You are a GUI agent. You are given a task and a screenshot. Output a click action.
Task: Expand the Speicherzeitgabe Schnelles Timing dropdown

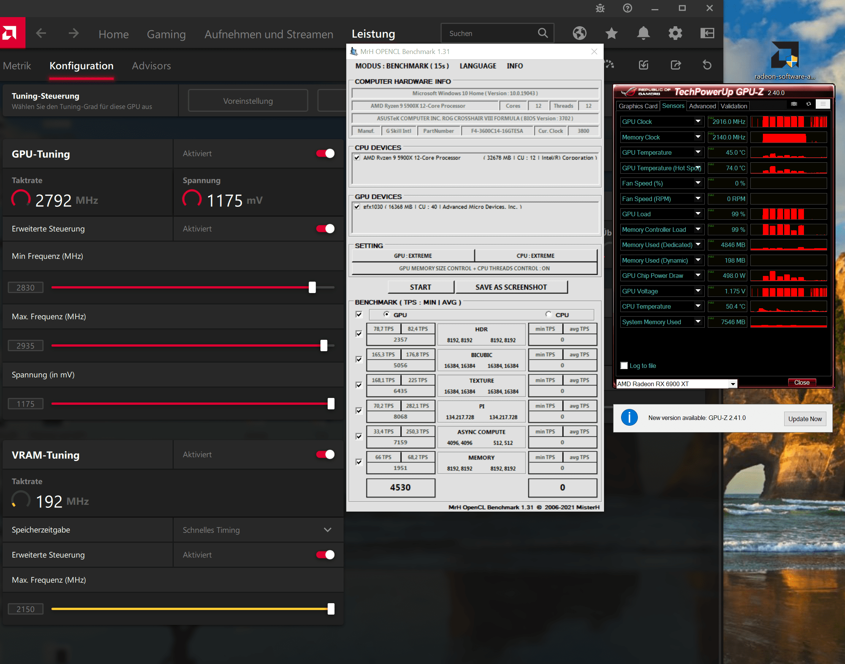[x=327, y=530]
